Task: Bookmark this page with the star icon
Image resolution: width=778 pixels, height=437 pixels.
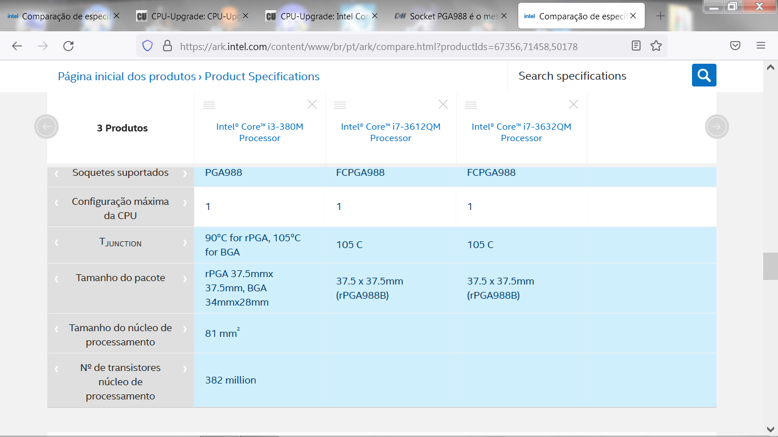Action: pyautogui.click(x=656, y=46)
